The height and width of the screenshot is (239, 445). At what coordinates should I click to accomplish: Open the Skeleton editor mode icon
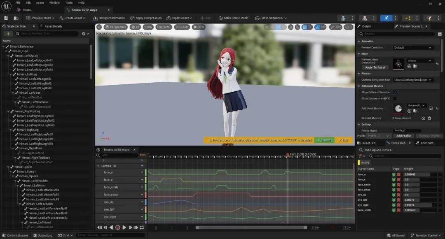point(343,18)
